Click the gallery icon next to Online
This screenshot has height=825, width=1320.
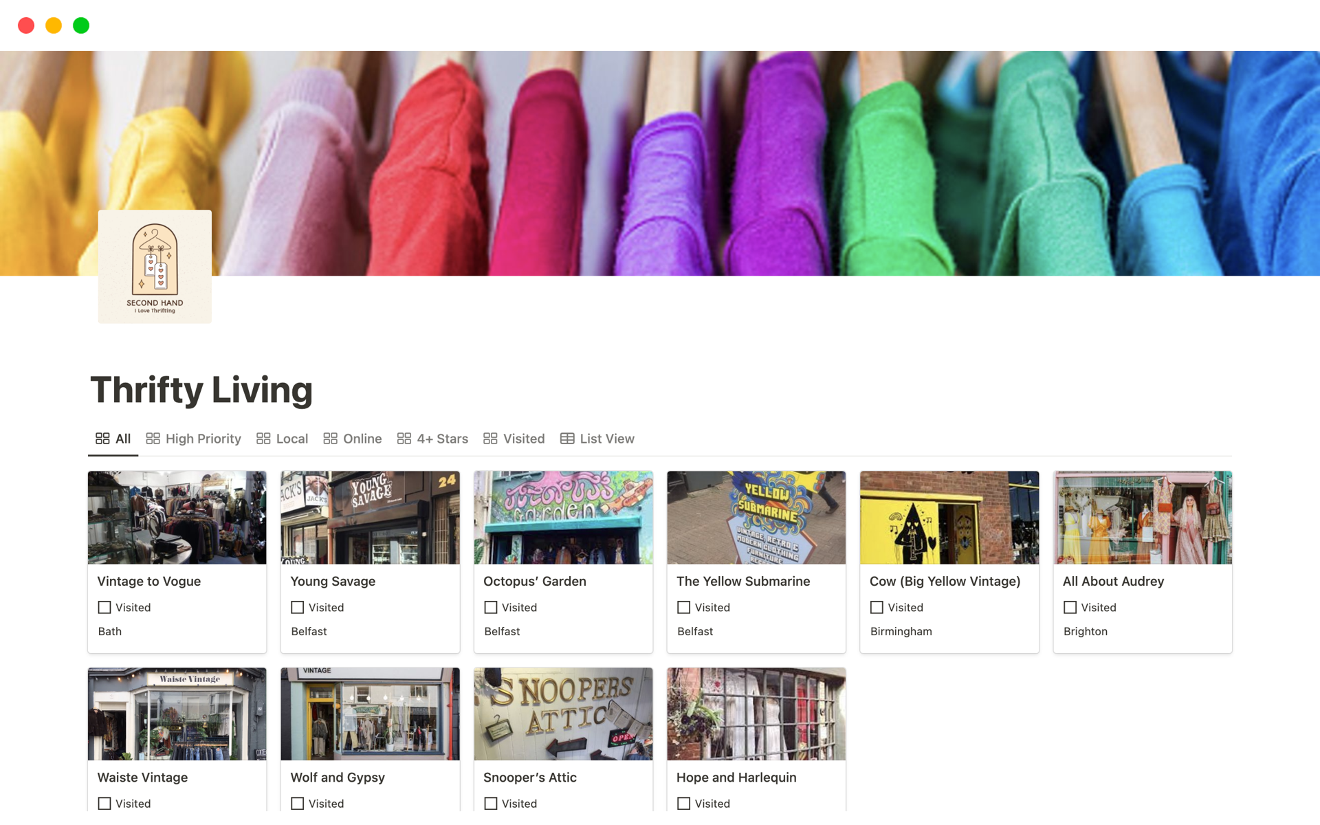point(332,438)
